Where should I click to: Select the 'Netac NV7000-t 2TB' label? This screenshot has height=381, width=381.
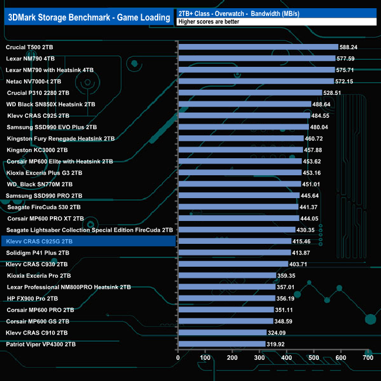coord(33,81)
